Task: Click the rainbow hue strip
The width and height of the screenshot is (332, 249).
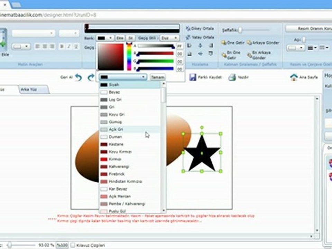Action: pos(129,56)
